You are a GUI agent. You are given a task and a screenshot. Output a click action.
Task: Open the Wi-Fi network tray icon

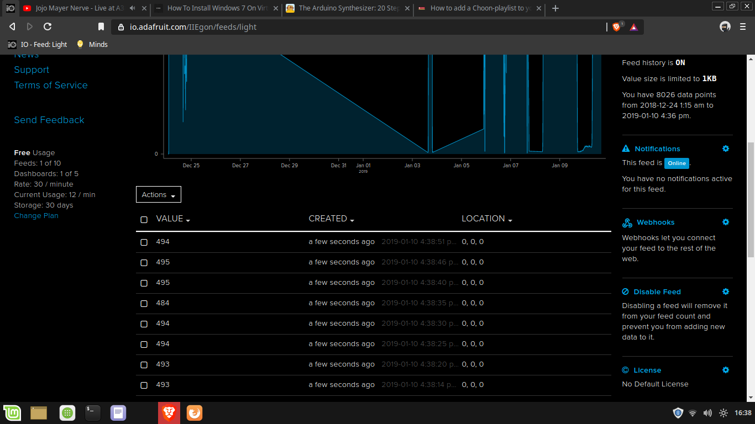point(693,412)
